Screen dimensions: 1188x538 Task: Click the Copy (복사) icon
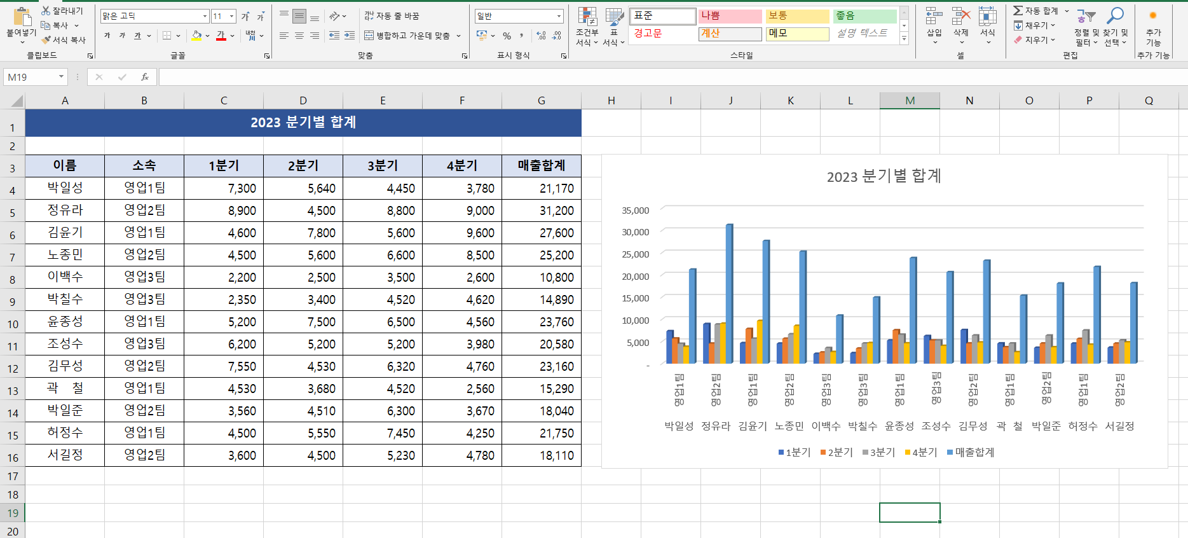point(46,25)
